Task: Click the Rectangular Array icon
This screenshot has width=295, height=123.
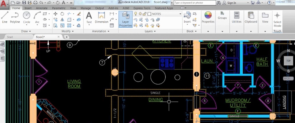Action: (x=69, y=25)
